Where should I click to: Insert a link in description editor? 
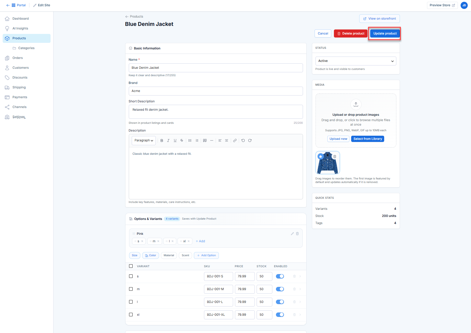coord(235,140)
